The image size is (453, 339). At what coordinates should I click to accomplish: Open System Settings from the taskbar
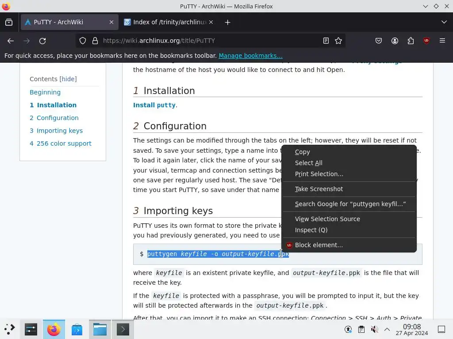pyautogui.click(x=31, y=329)
